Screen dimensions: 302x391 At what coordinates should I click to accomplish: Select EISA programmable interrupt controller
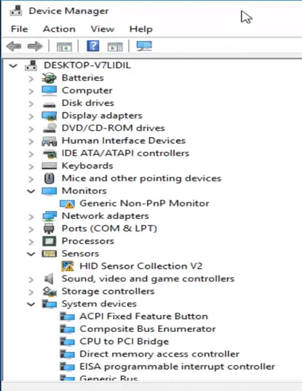177,367
